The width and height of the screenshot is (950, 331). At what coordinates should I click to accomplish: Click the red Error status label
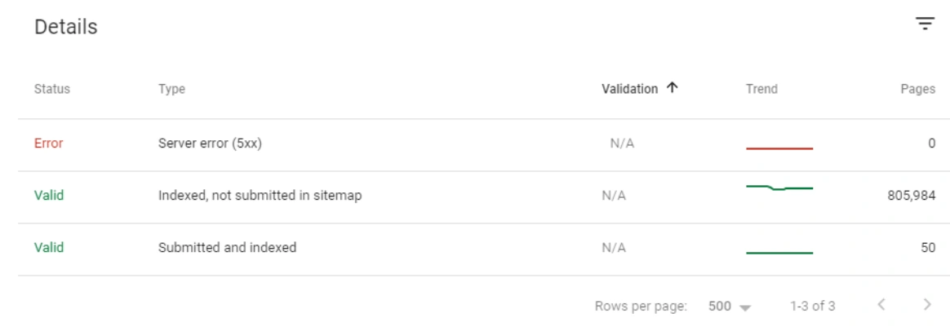tap(48, 143)
